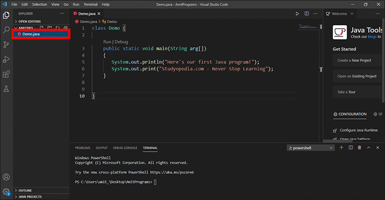Screen dimensions: 385x200
Task: Click the Run code play icon
Action: (297, 14)
